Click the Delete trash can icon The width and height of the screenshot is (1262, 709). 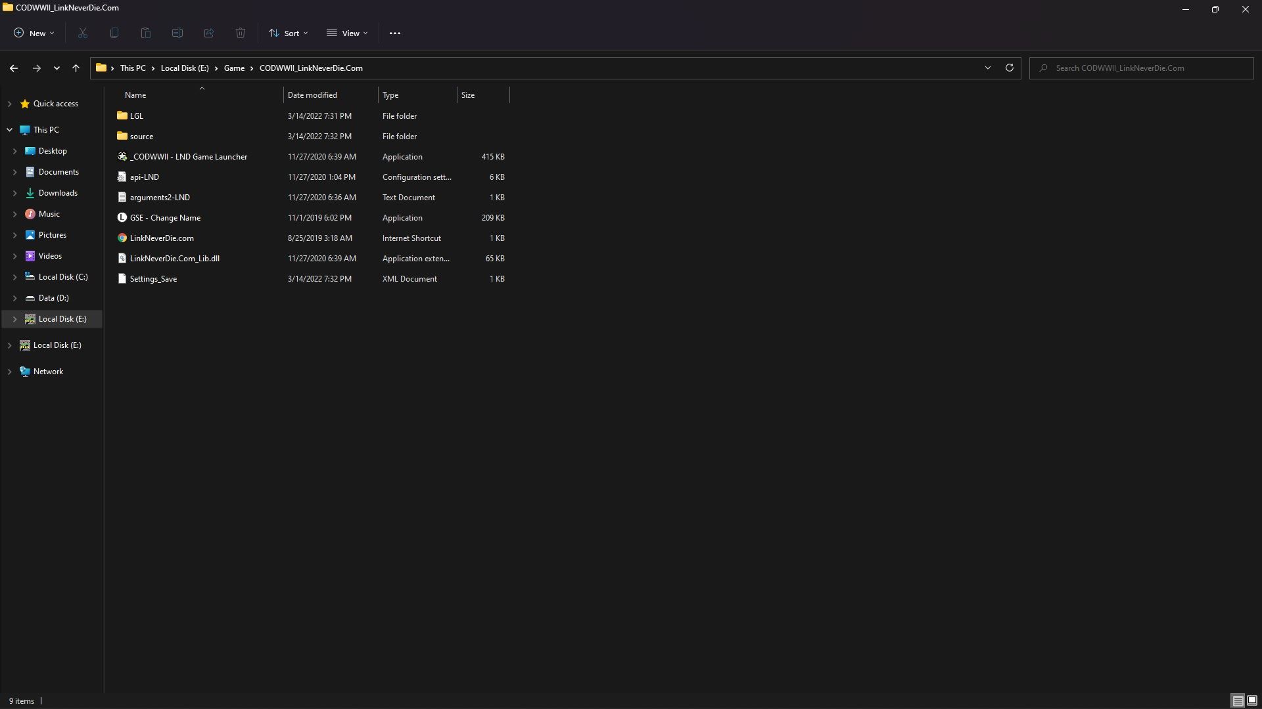(241, 33)
